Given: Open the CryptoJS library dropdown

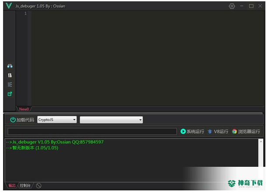Looking at the screenshot, I should 57,120.
